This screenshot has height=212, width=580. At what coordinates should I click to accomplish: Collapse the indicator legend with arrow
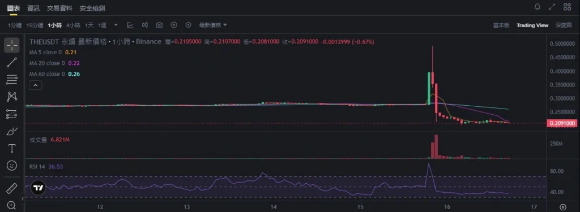pyautogui.click(x=36, y=85)
